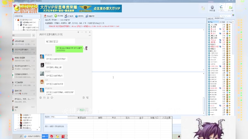Click the green send button in WeChat

[x=82, y=110]
